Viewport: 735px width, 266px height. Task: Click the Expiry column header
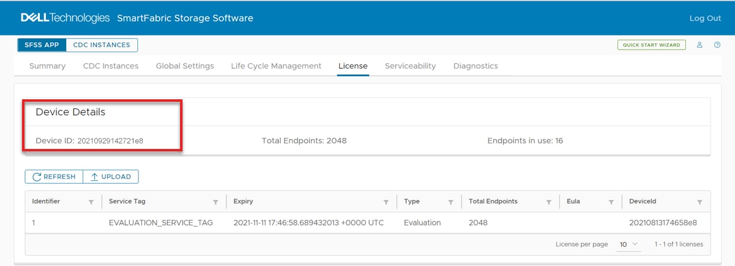[243, 201]
